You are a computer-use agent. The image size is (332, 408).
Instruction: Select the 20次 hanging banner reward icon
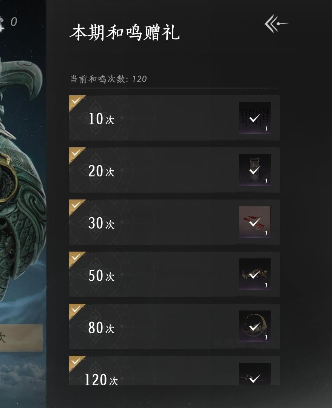point(255,170)
